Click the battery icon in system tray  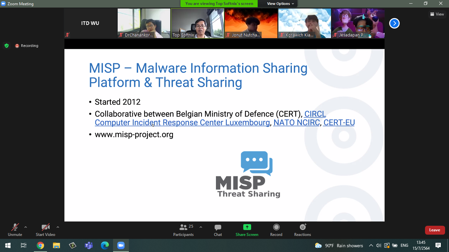tap(395, 245)
